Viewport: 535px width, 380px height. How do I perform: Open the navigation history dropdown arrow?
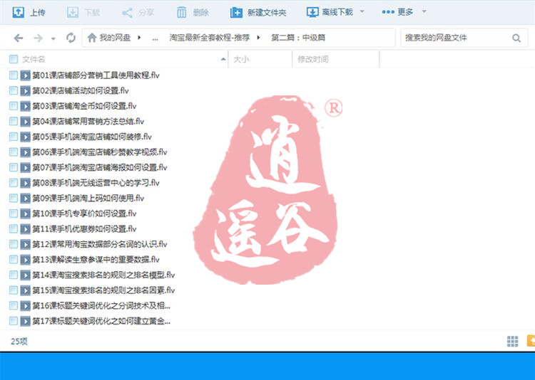(x=53, y=39)
